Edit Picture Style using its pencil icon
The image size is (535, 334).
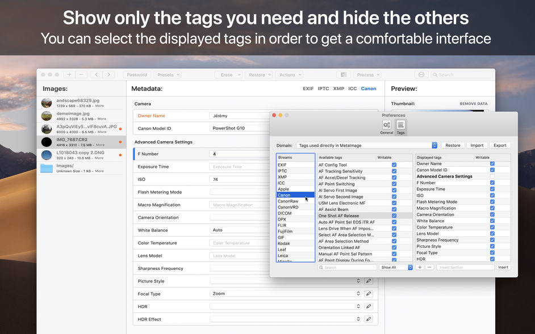[x=369, y=281]
